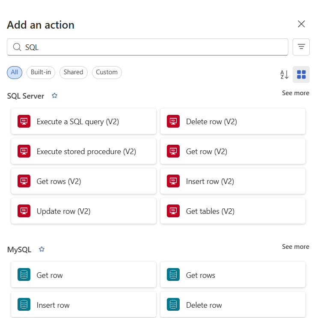Image resolution: width=317 pixels, height=318 pixels.
Task: Select Get rows (V2) action
Action: pyautogui.click(x=83, y=181)
